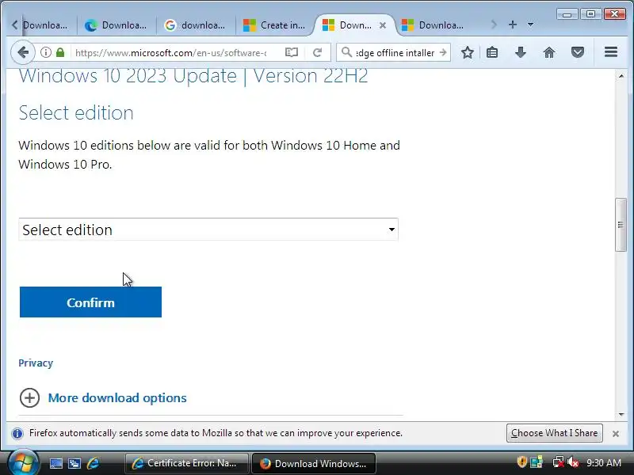
Task: Dismiss the Firefox data notification bar
Action: 616,433
